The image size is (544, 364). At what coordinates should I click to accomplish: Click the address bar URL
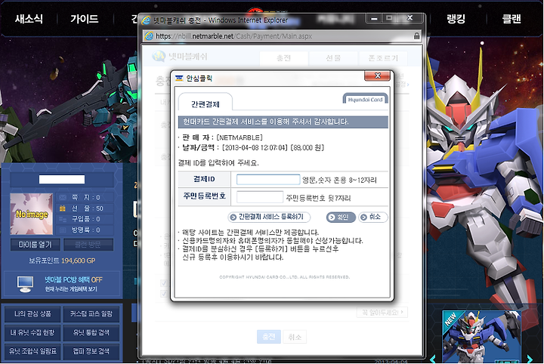(x=233, y=36)
